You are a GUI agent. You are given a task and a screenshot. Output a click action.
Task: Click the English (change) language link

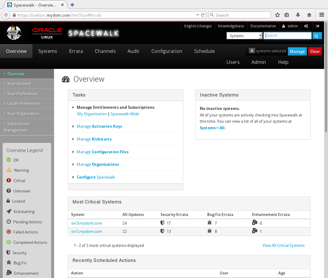tap(198, 26)
